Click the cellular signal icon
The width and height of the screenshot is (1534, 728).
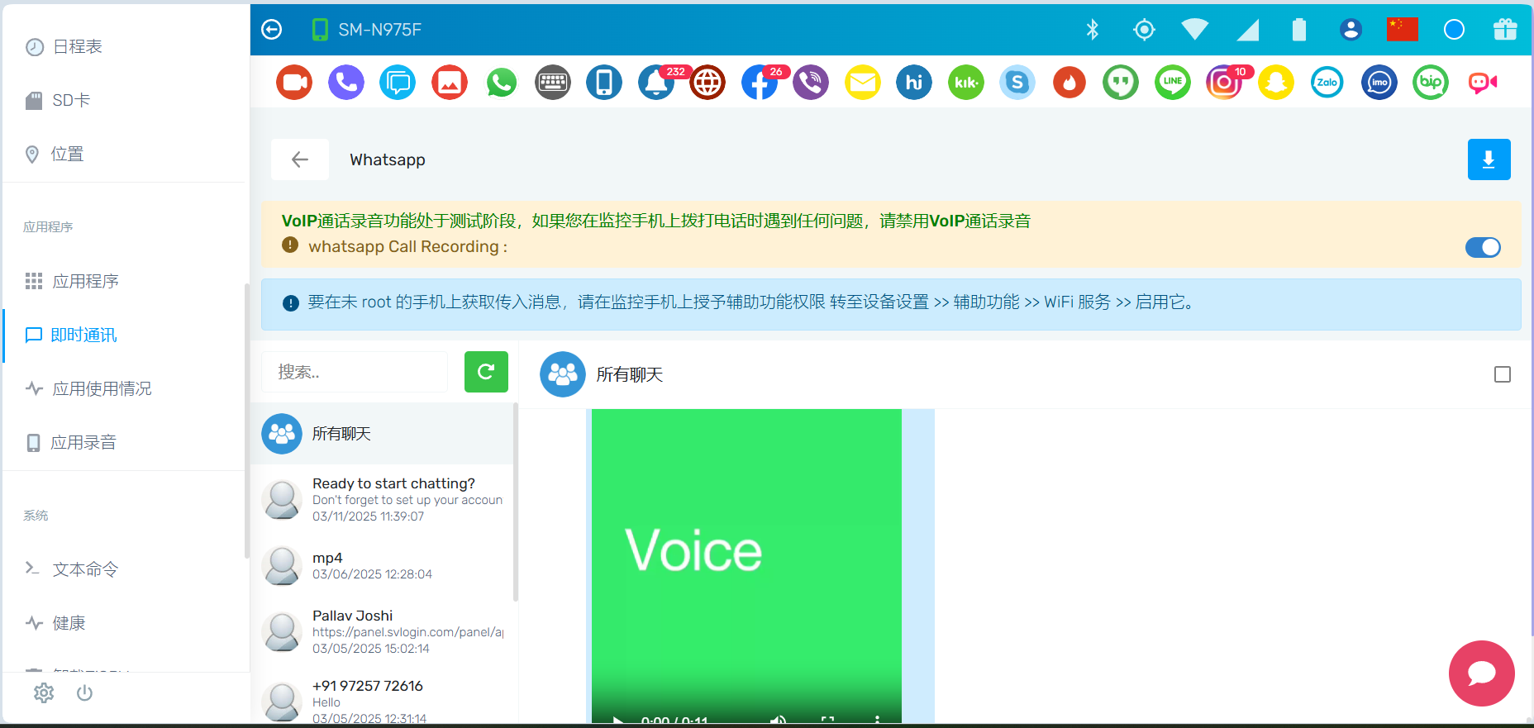(x=1248, y=30)
